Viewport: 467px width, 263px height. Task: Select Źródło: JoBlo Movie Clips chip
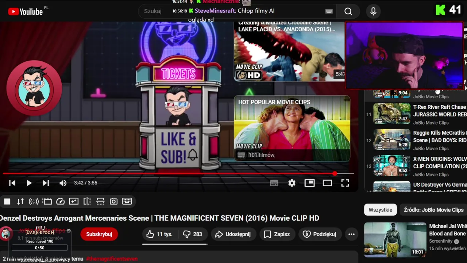[x=433, y=210]
